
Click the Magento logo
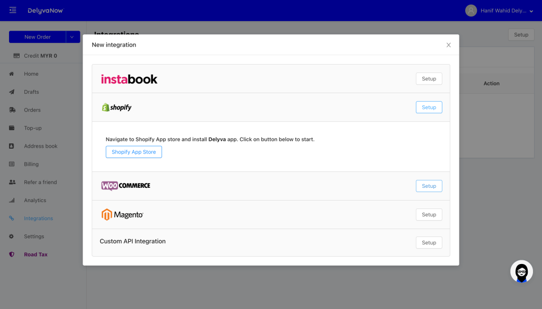[122, 215]
